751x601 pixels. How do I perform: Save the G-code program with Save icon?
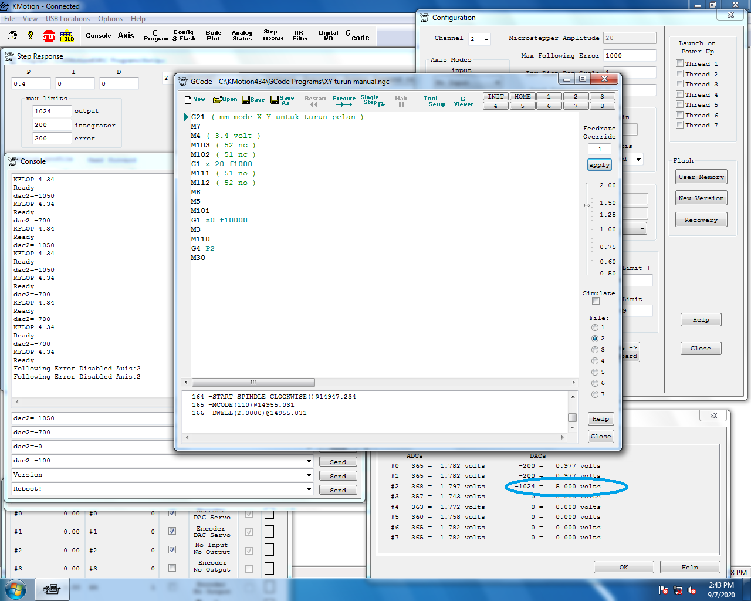253,100
